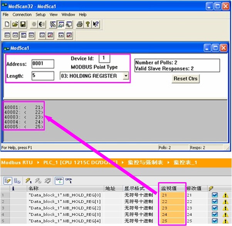Click the New document icon in ModScan32 toolbar
This screenshot has height=226, width=232.
point(7,24)
